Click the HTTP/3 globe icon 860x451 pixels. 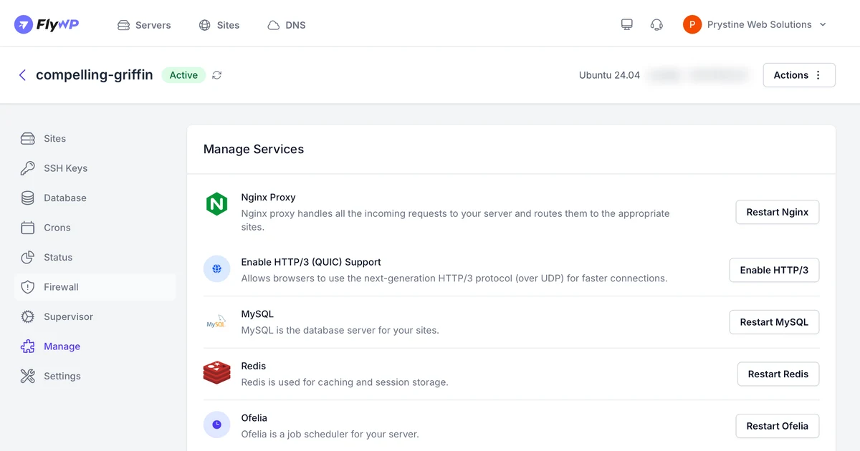point(216,269)
